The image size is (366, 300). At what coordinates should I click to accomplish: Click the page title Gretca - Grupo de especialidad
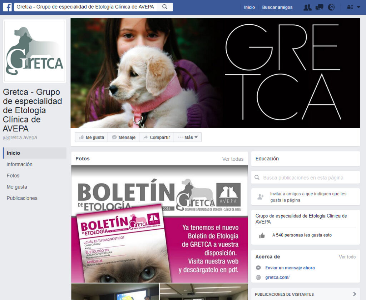33,110
